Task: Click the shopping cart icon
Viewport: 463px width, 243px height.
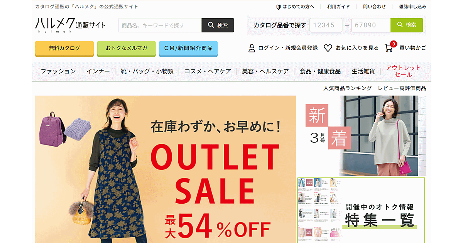Action: click(389, 48)
